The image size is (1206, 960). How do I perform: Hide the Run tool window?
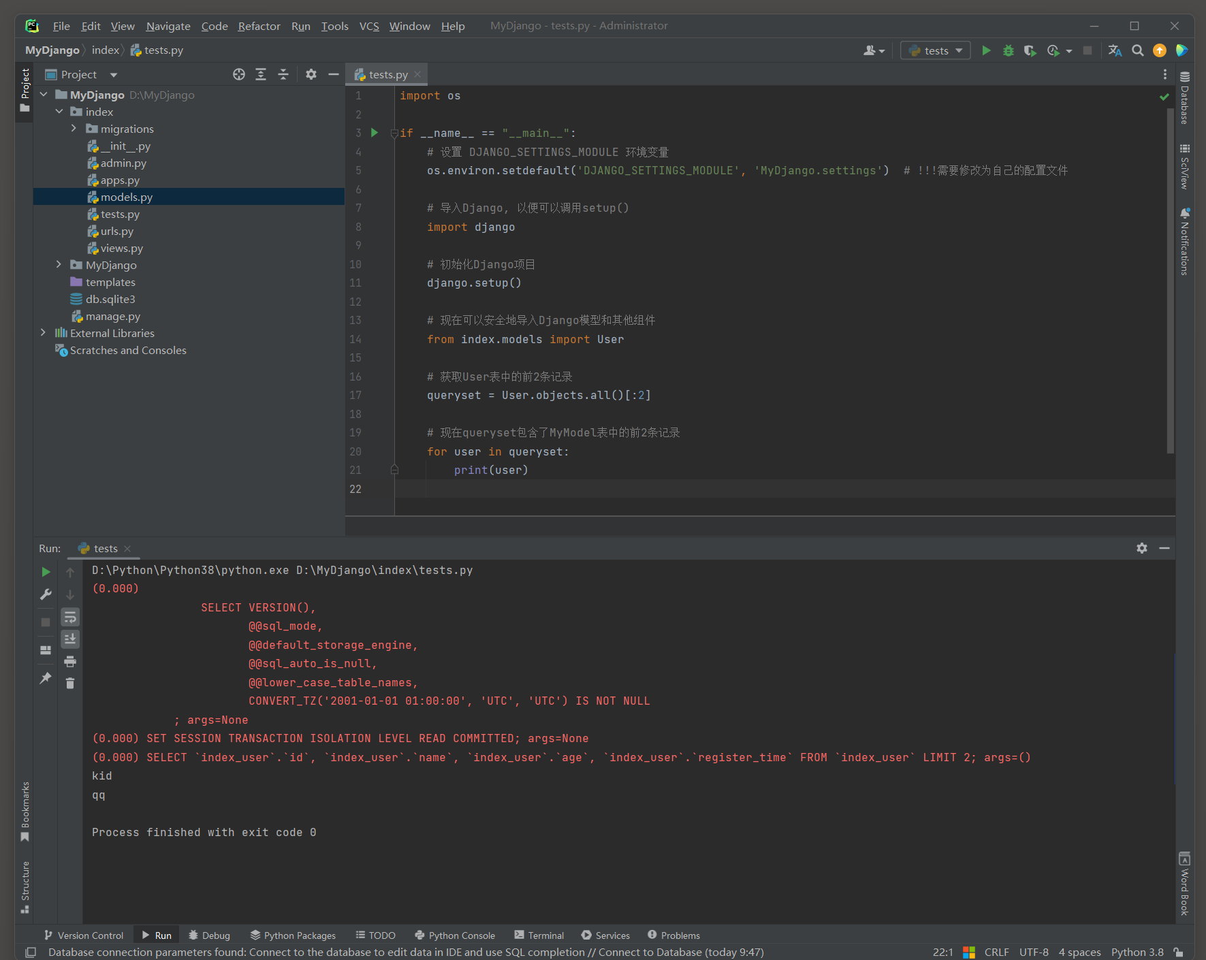click(x=1164, y=548)
